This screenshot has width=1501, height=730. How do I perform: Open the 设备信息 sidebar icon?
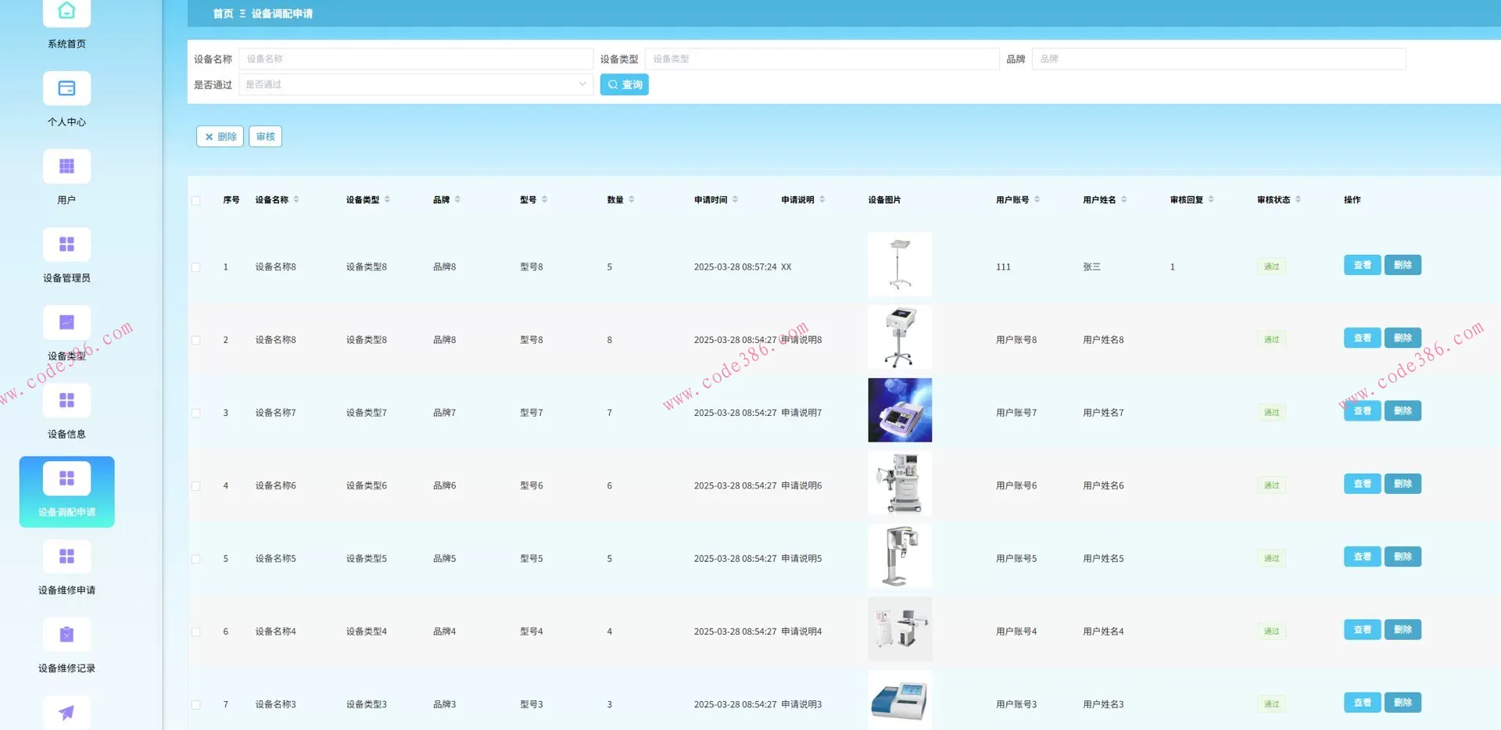coord(66,401)
